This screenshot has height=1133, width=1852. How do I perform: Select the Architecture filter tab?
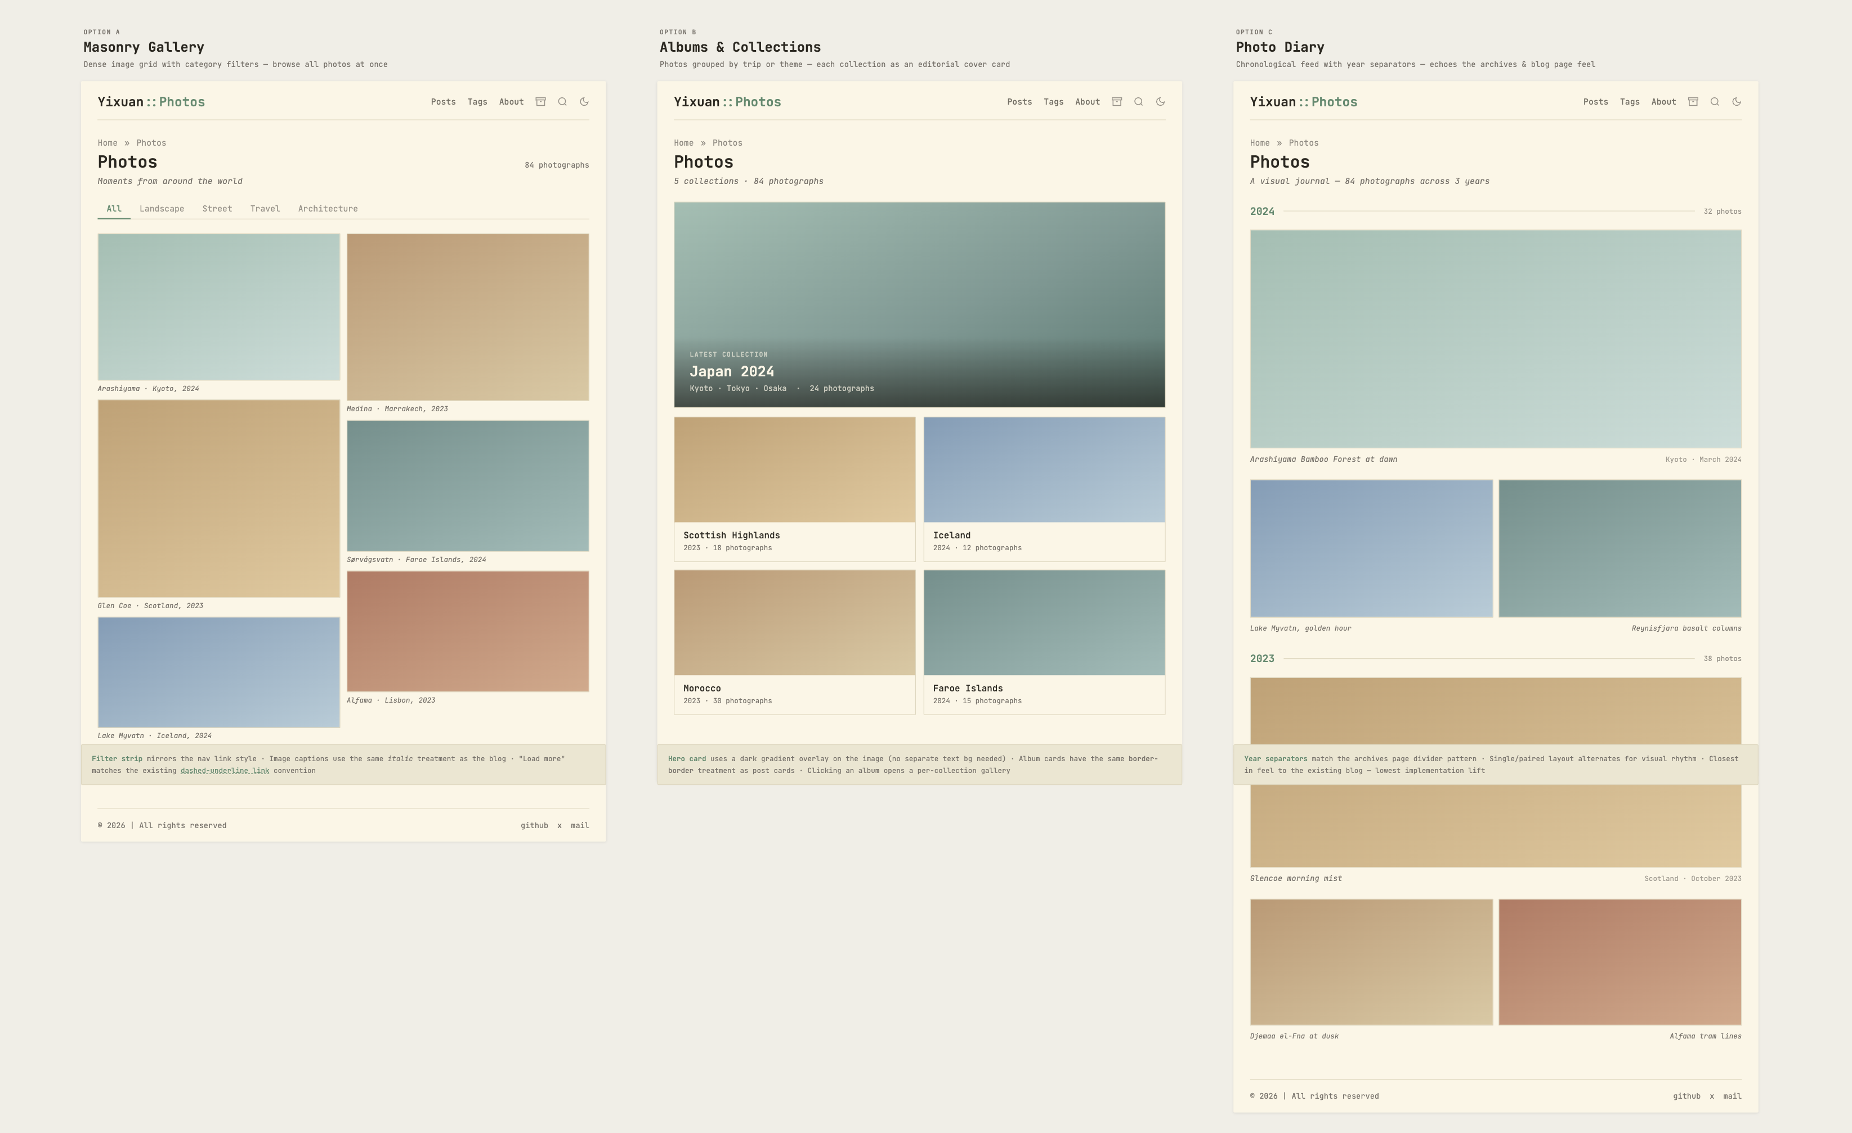pyautogui.click(x=328, y=209)
